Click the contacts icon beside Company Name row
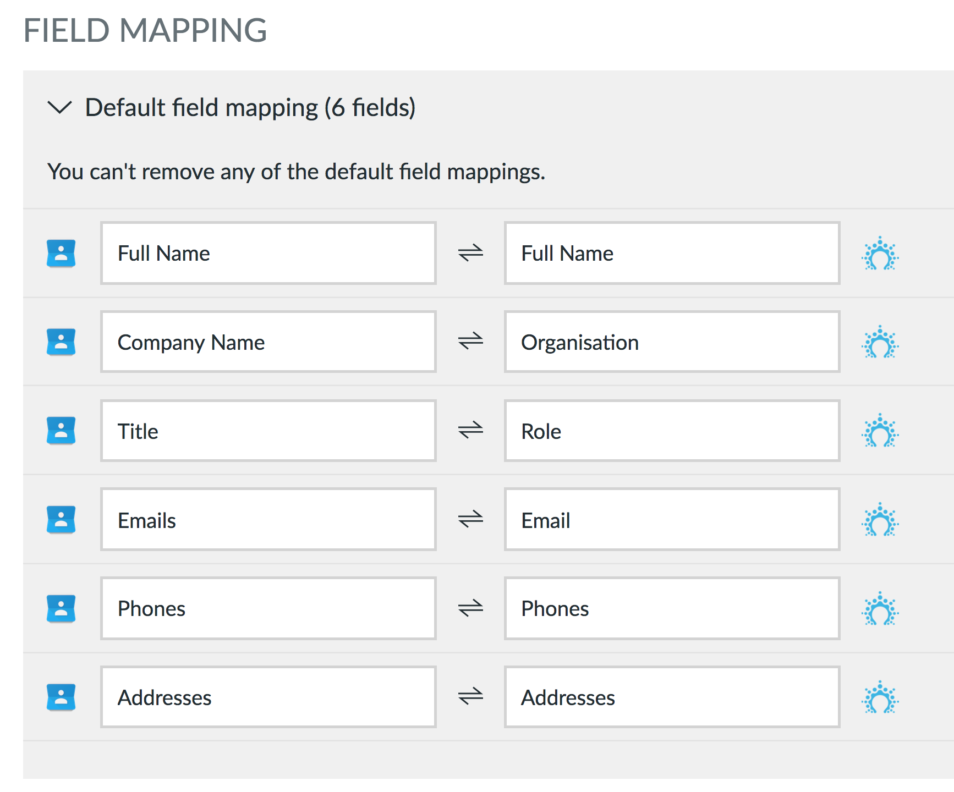Screen dimensions: 954x792 pos(61,342)
